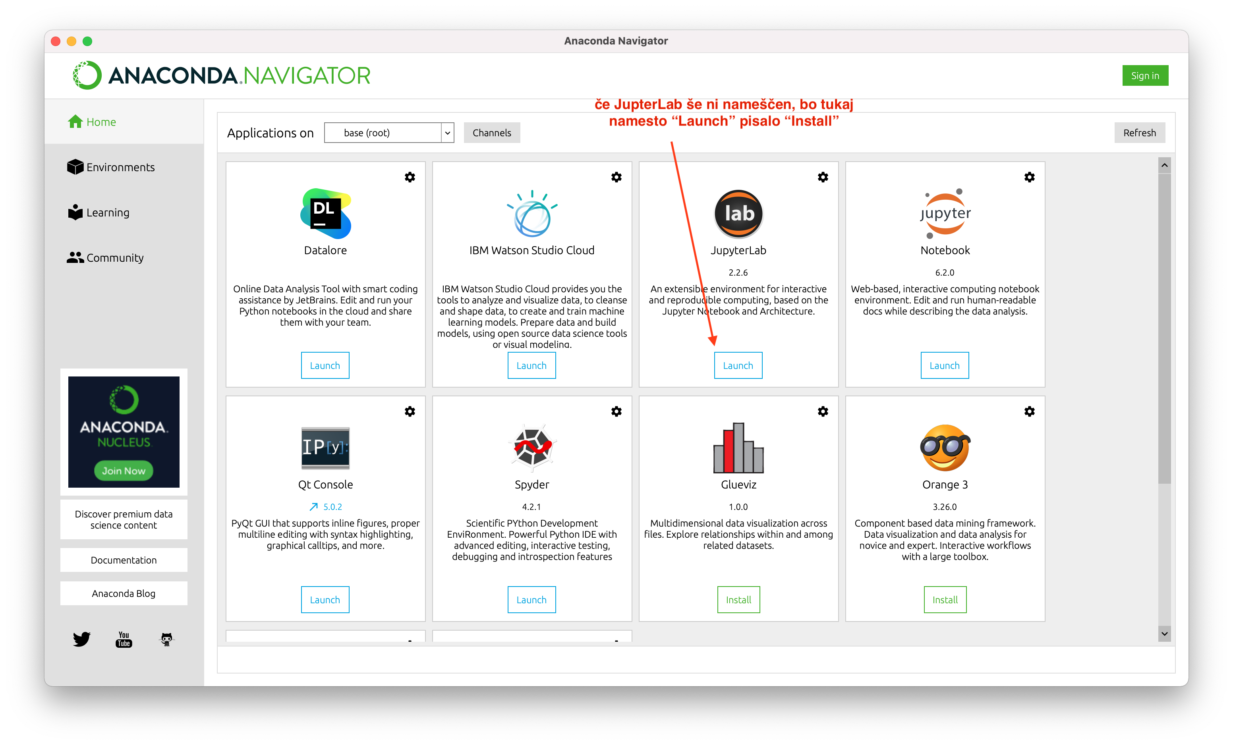Screen dimensions: 1233x745
Task: Navigate to Community section
Action: tap(114, 257)
